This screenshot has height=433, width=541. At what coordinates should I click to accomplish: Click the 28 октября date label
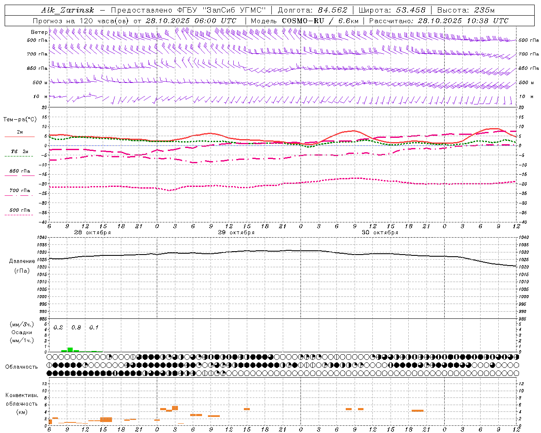(93, 233)
